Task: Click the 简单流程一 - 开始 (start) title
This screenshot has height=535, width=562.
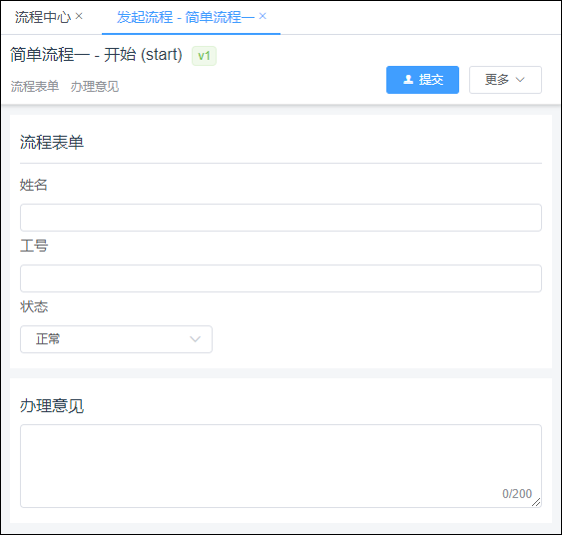Action: 96,55
